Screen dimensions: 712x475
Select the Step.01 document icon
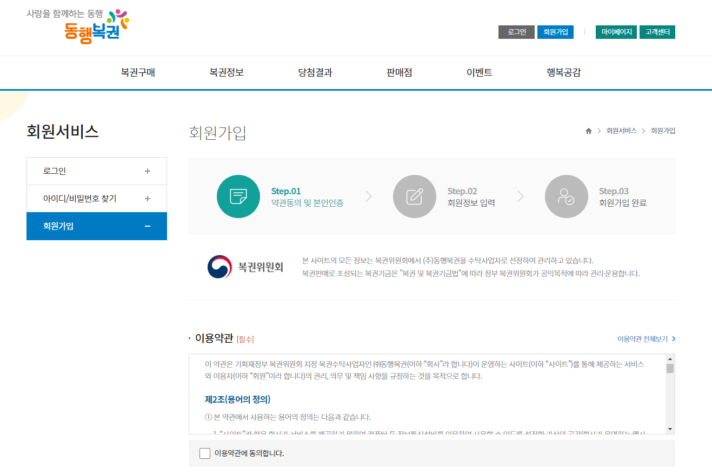238,196
